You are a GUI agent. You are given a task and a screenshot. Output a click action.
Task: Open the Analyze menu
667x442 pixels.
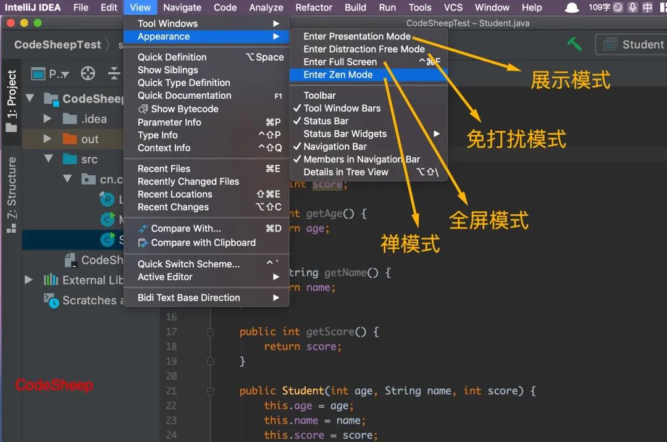[x=266, y=7]
